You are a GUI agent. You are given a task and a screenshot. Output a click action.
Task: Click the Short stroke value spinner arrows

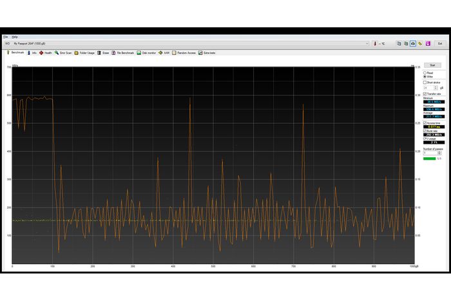(x=436, y=88)
